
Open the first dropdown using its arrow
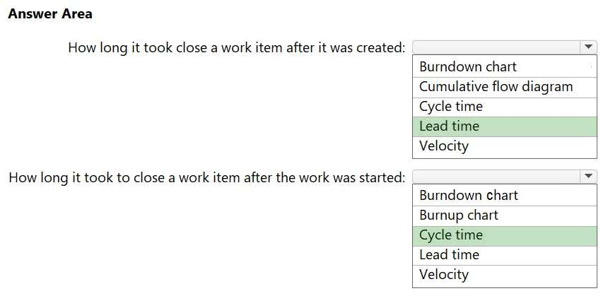tap(588, 47)
